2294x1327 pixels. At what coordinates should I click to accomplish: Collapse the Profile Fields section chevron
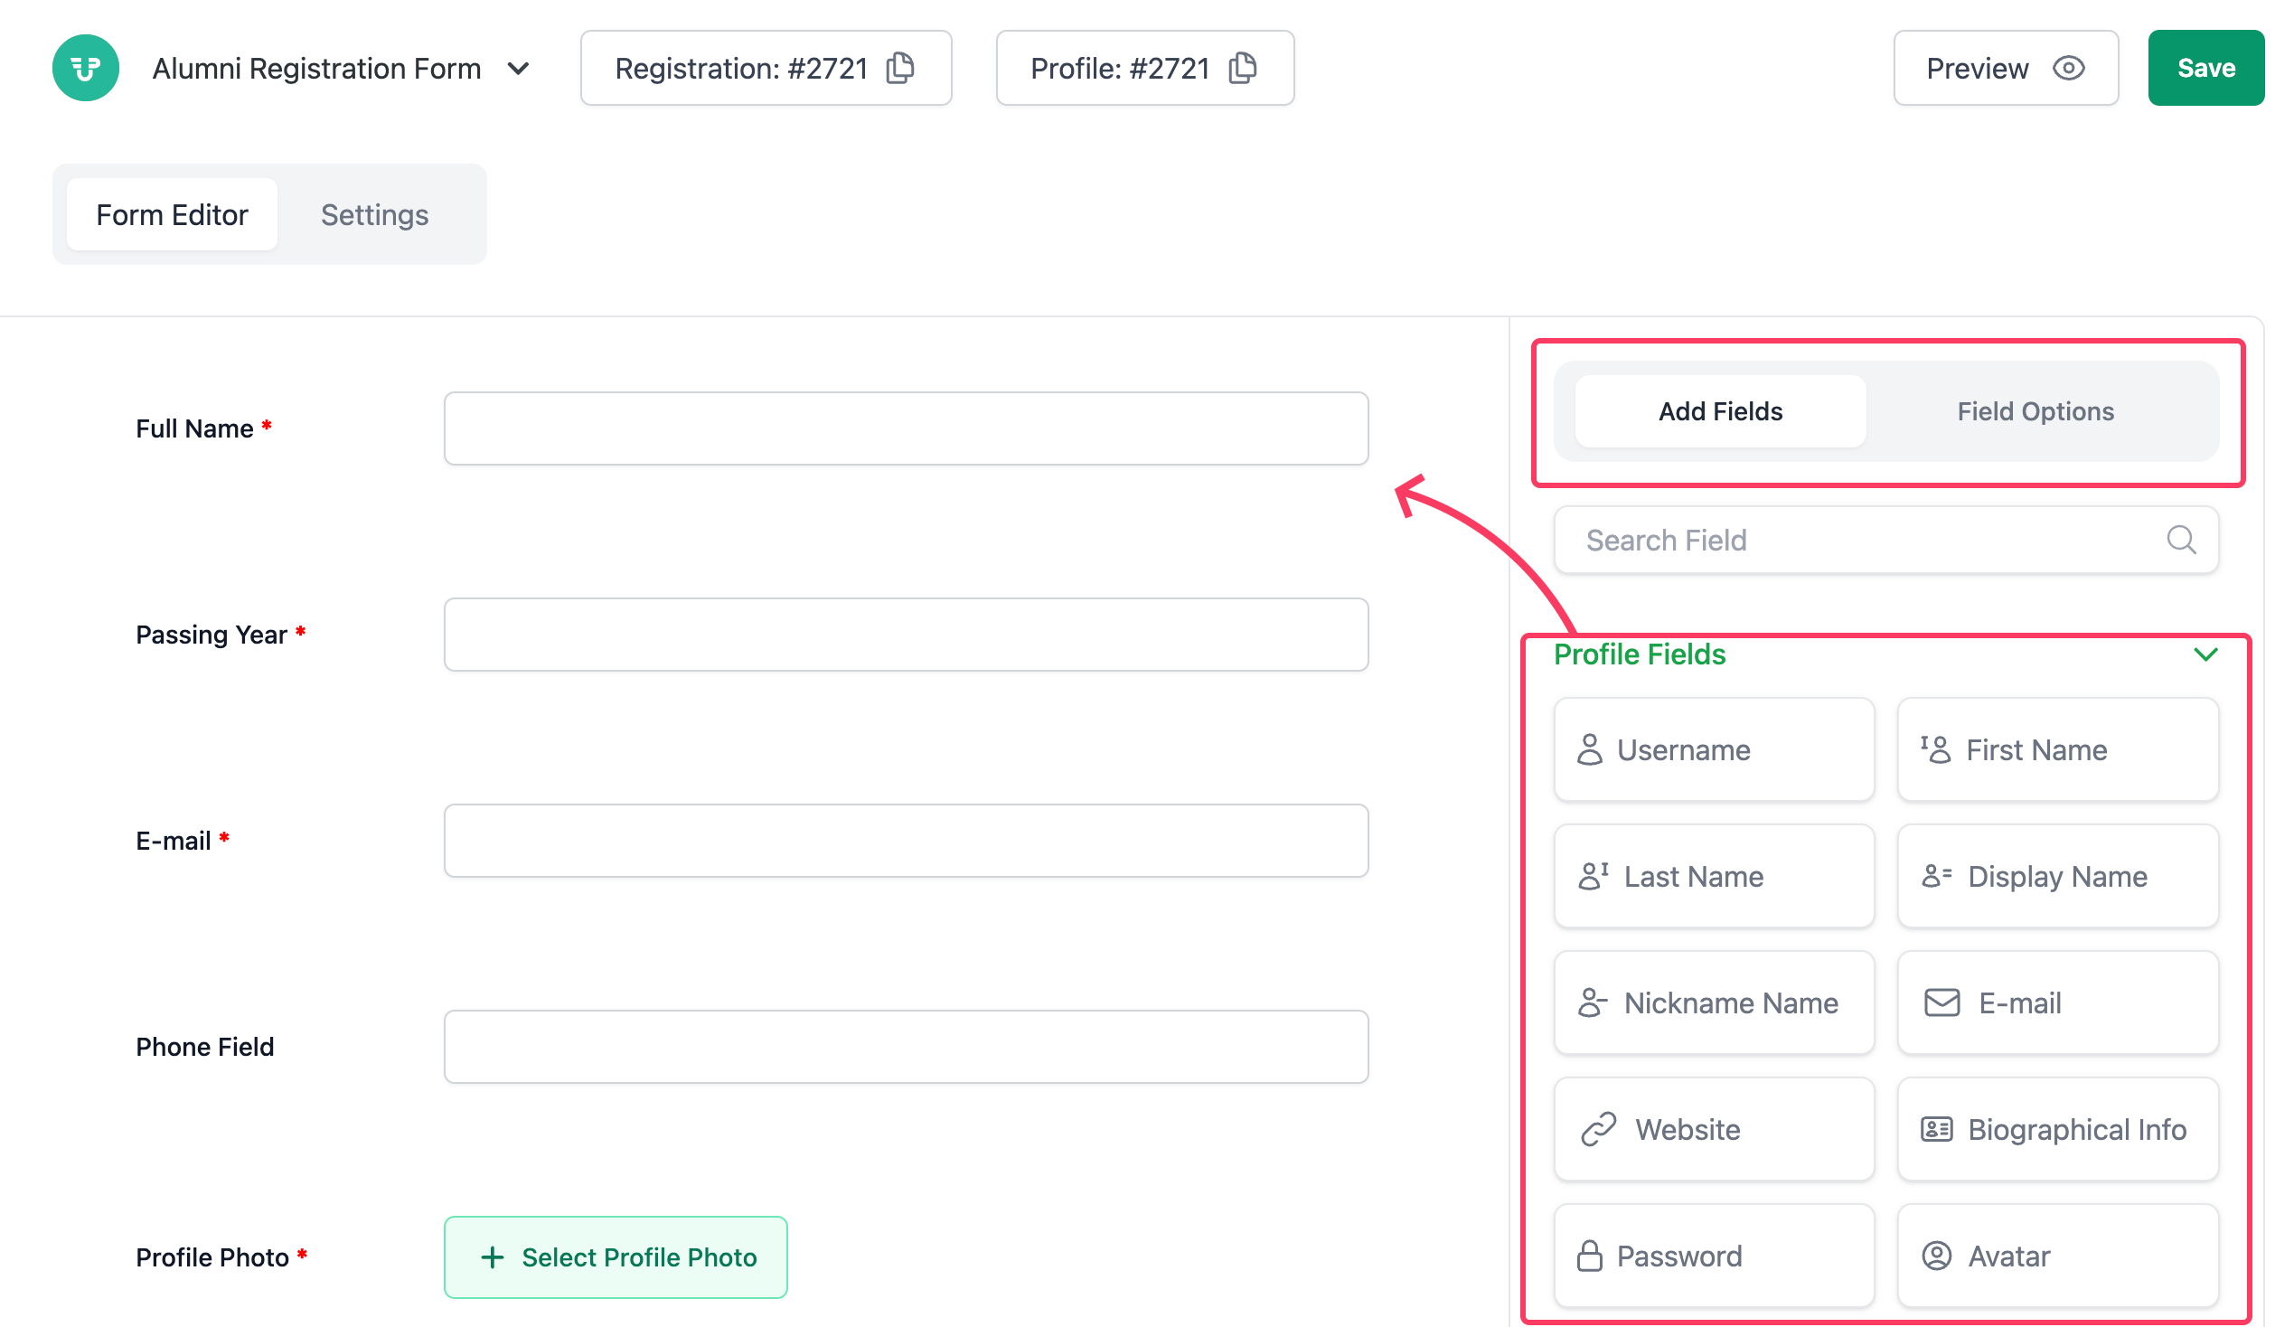pyautogui.click(x=2205, y=654)
